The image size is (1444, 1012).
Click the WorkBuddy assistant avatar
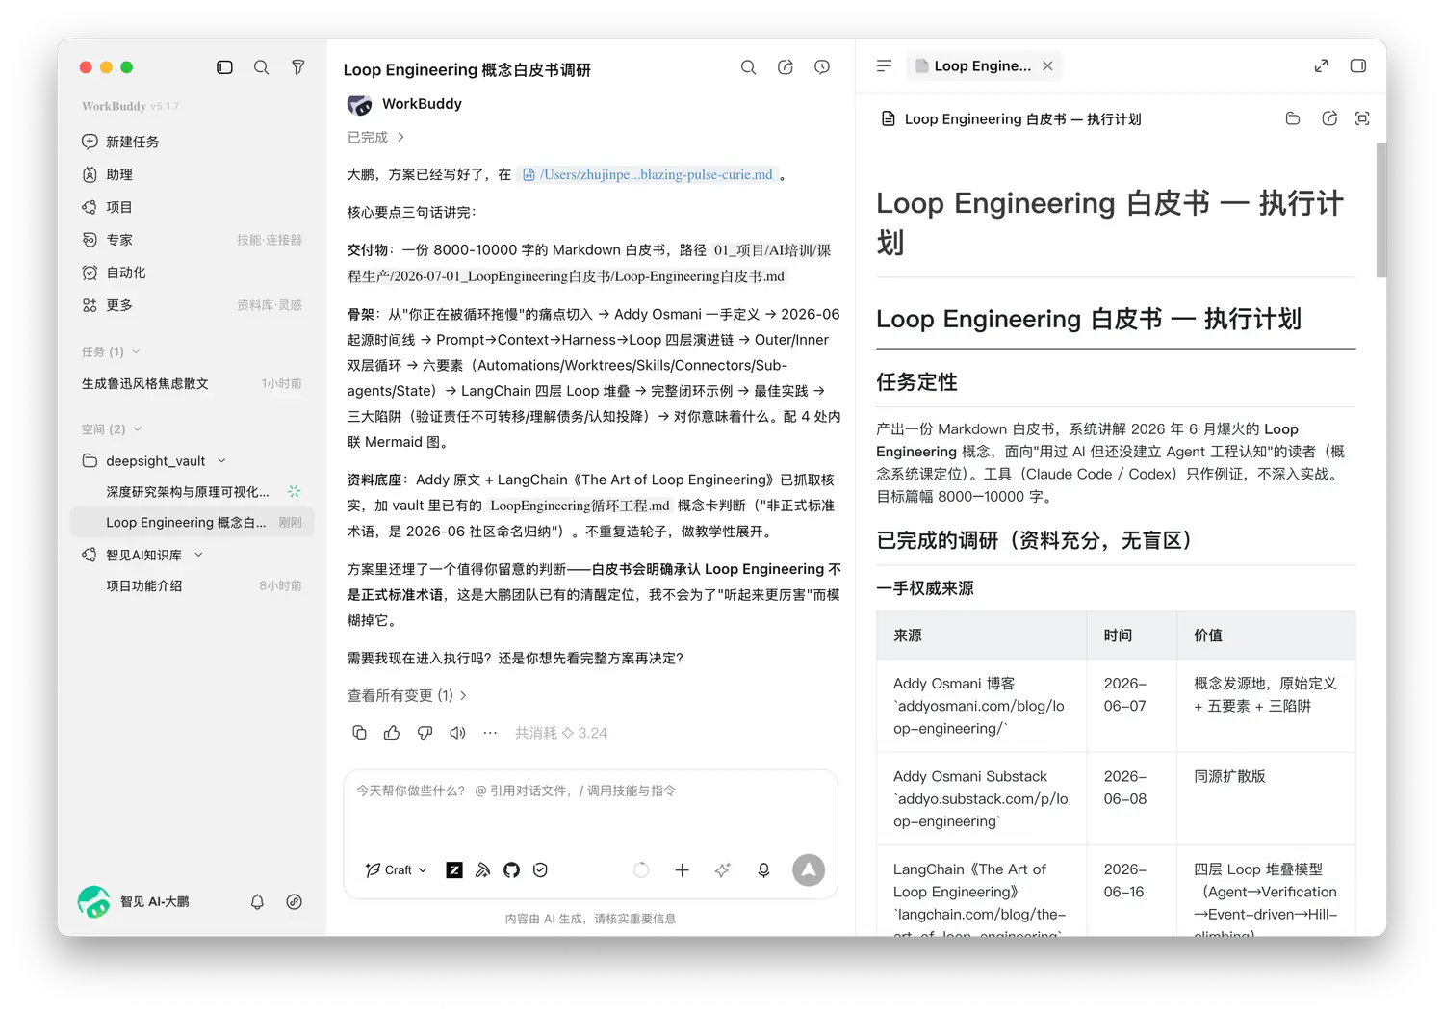tap(360, 104)
